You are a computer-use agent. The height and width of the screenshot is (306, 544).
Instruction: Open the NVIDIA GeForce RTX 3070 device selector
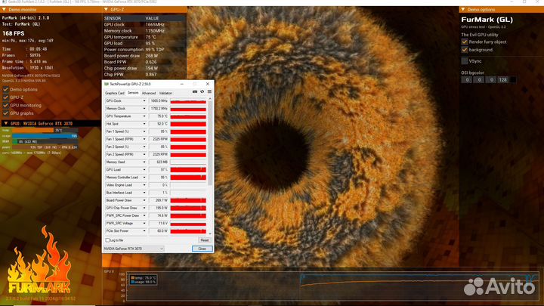pyautogui.click(x=134, y=249)
